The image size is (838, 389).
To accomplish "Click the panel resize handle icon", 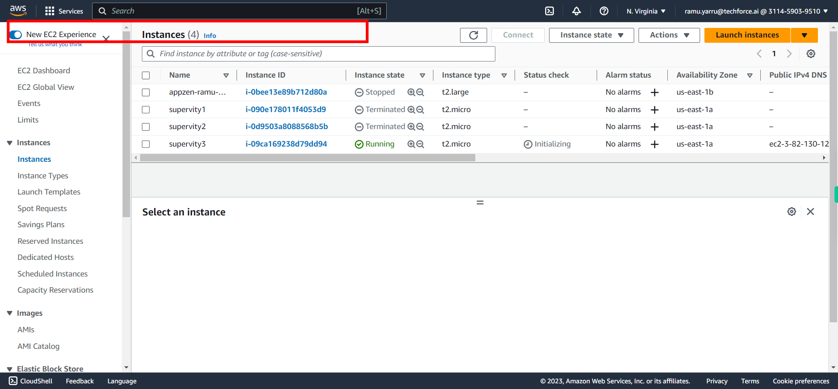I will coord(480,202).
